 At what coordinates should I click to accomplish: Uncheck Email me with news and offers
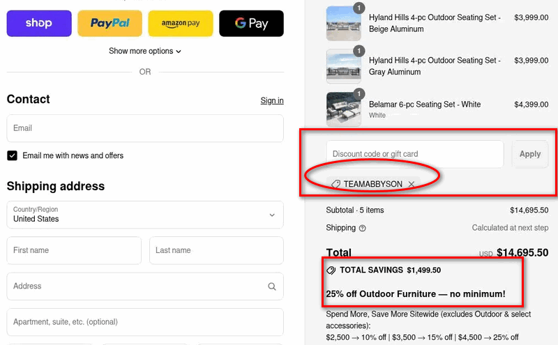tap(13, 155)
